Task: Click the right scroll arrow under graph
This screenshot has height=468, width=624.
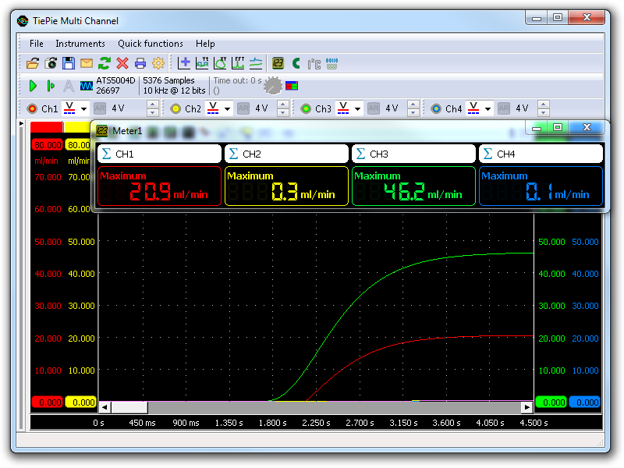Action: [527, 407]
